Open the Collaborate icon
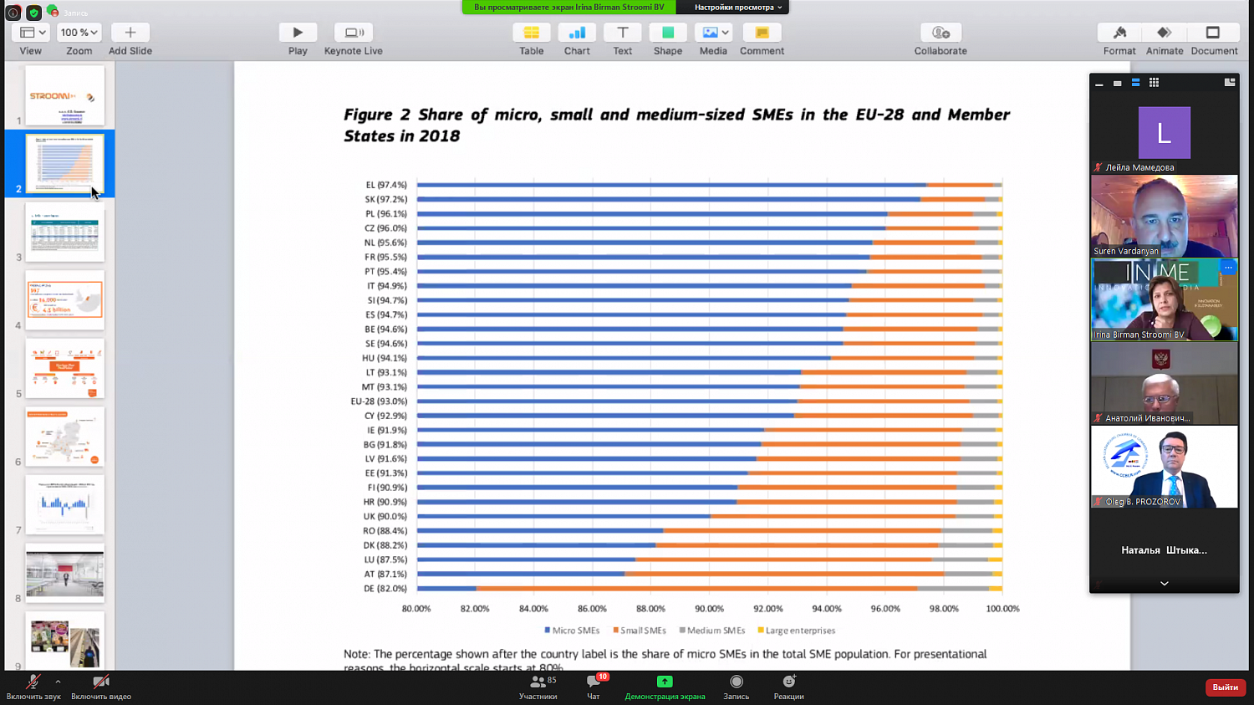Viewport: 1254px width, 705px height. click(x=940, y=33)
